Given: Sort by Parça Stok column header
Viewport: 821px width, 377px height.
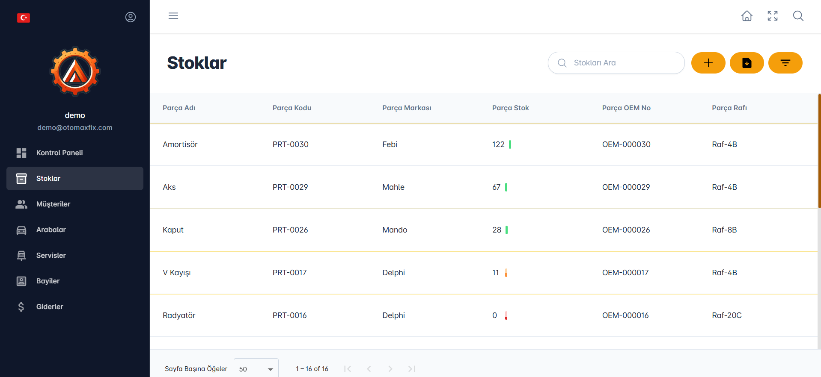Looking at the screenshot, I should tap(511, 108).
